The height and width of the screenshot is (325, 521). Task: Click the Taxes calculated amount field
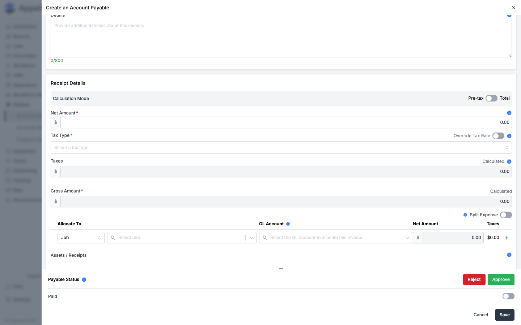click(x=286, y=172)
